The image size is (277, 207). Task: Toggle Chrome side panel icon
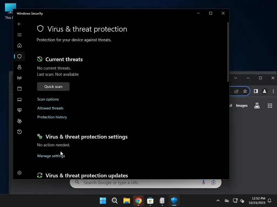click(x=256, y=91)
